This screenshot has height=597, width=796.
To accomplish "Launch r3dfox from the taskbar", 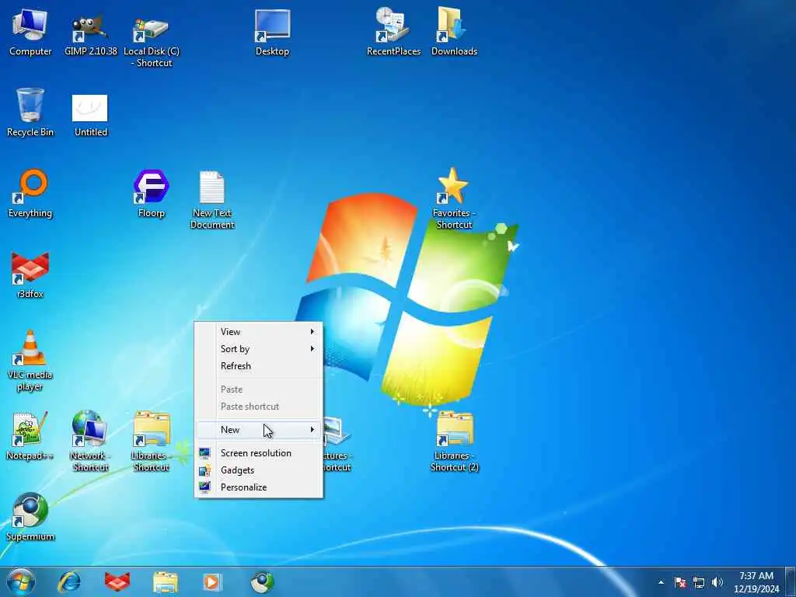I will point(117,581).
